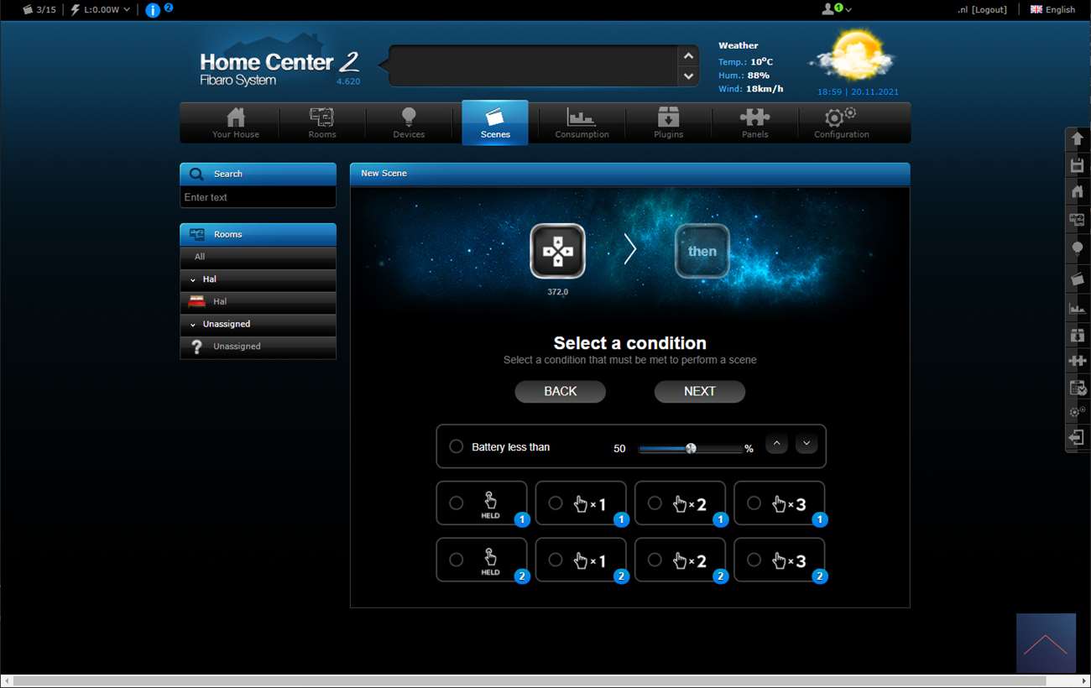Select button 2 triple-click condition
This screenshot has width=1091, height=688.
754,560
